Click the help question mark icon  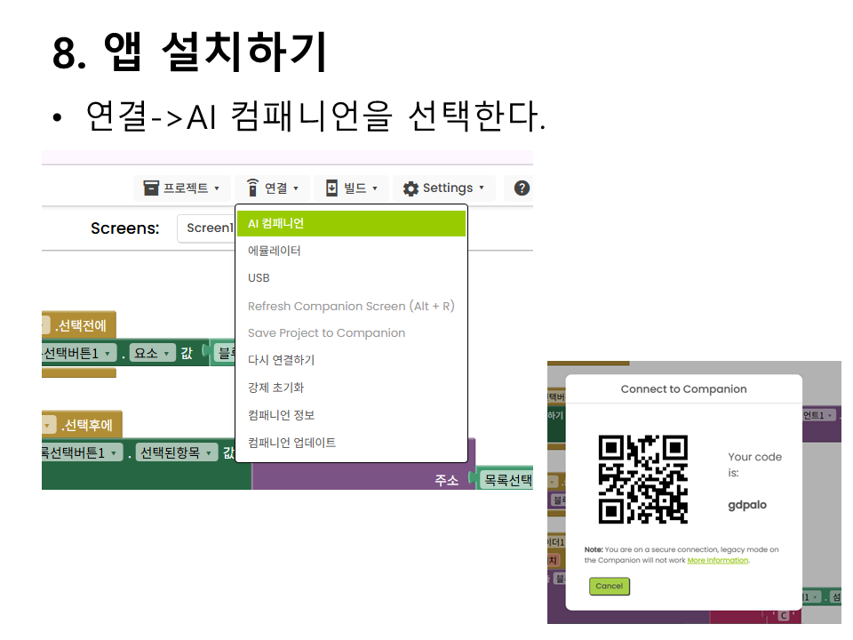(x=522, y=188)
